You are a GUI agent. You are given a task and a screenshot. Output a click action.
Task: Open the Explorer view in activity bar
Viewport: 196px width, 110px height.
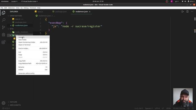pos(3,13)
